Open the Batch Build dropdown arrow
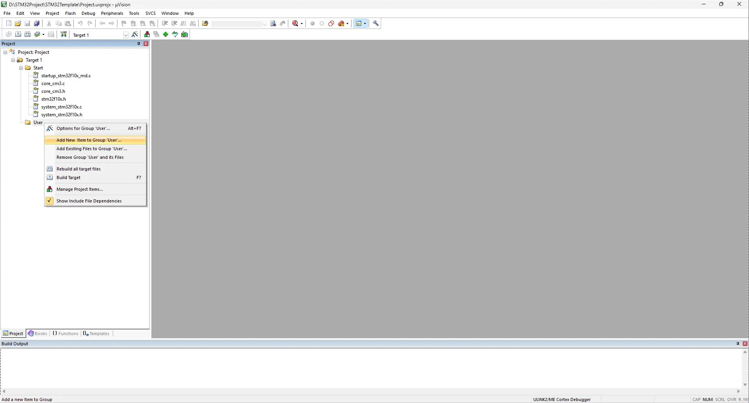The height and width of the screenshot is (403, 749). 43,34
